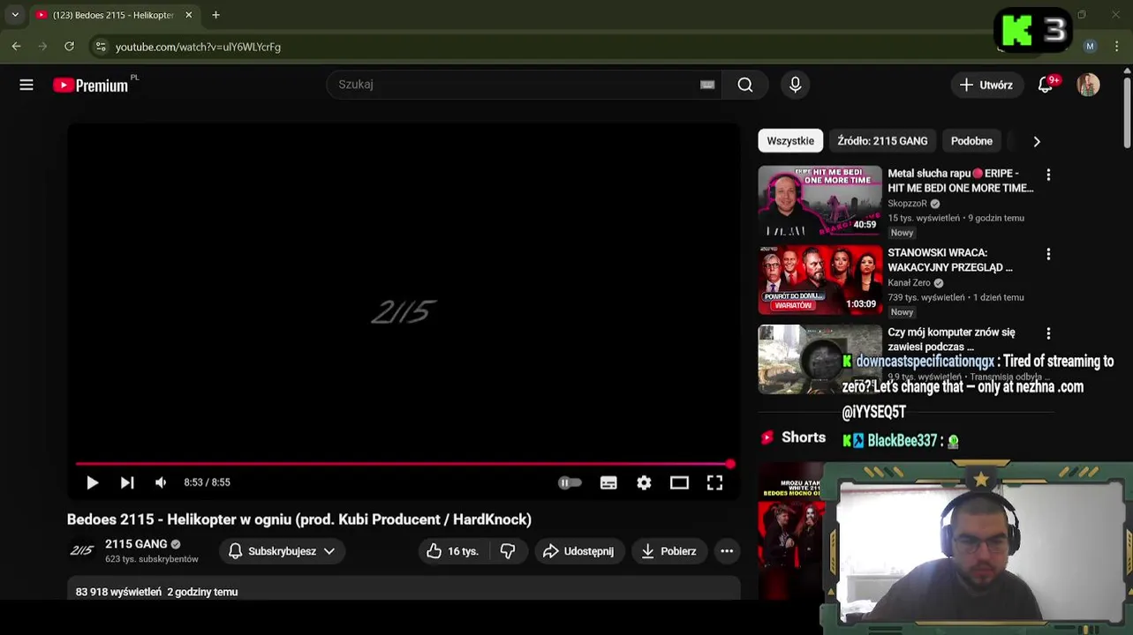Screen dimensions: 1133x635
Task: Reload the browser page
Action: pos(69,46)
